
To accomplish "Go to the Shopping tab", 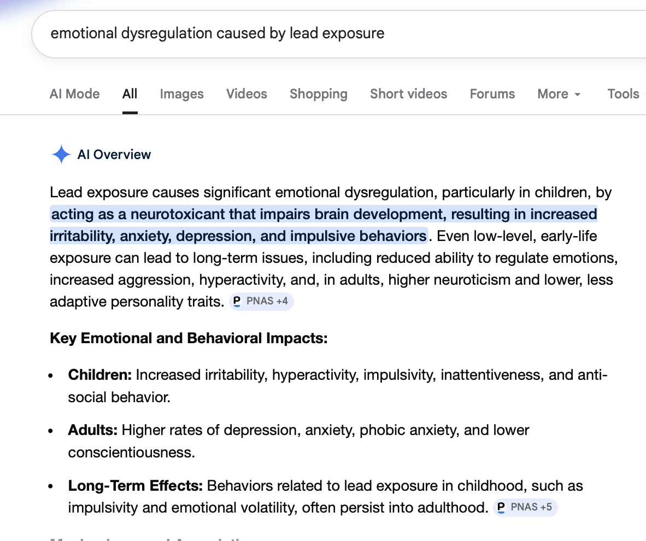I will [318, 94].
